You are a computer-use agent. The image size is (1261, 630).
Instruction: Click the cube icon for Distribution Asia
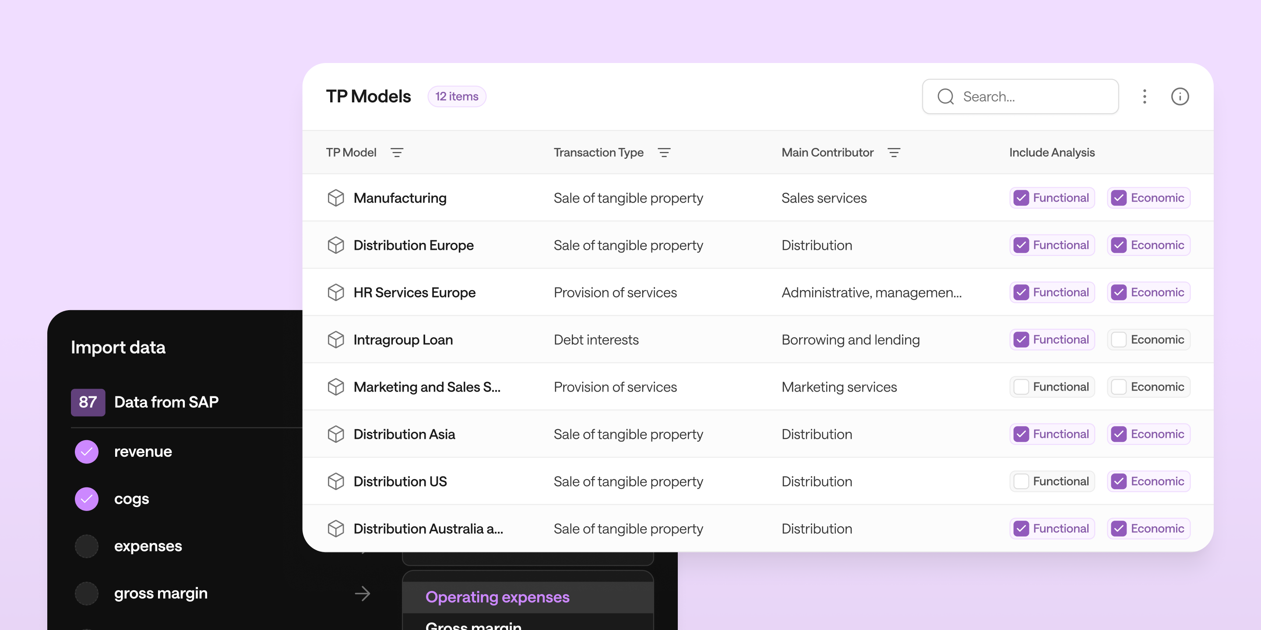pyautogui.click(x=336, y=434)
